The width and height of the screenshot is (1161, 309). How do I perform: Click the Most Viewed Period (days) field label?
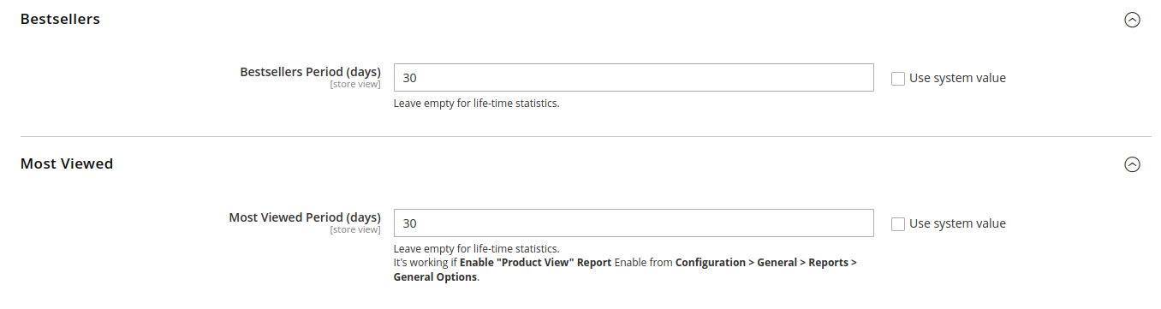[305, 217]
